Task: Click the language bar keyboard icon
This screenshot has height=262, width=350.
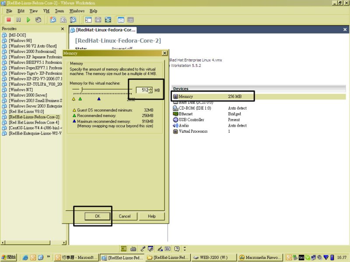Action: (133, 248)
